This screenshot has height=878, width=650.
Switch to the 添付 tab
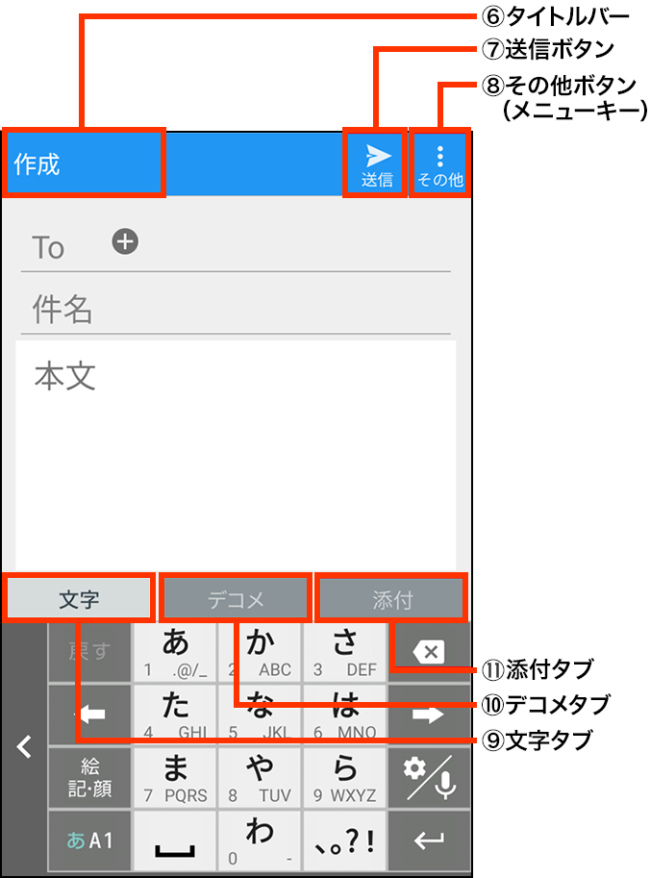click(392, 599)
